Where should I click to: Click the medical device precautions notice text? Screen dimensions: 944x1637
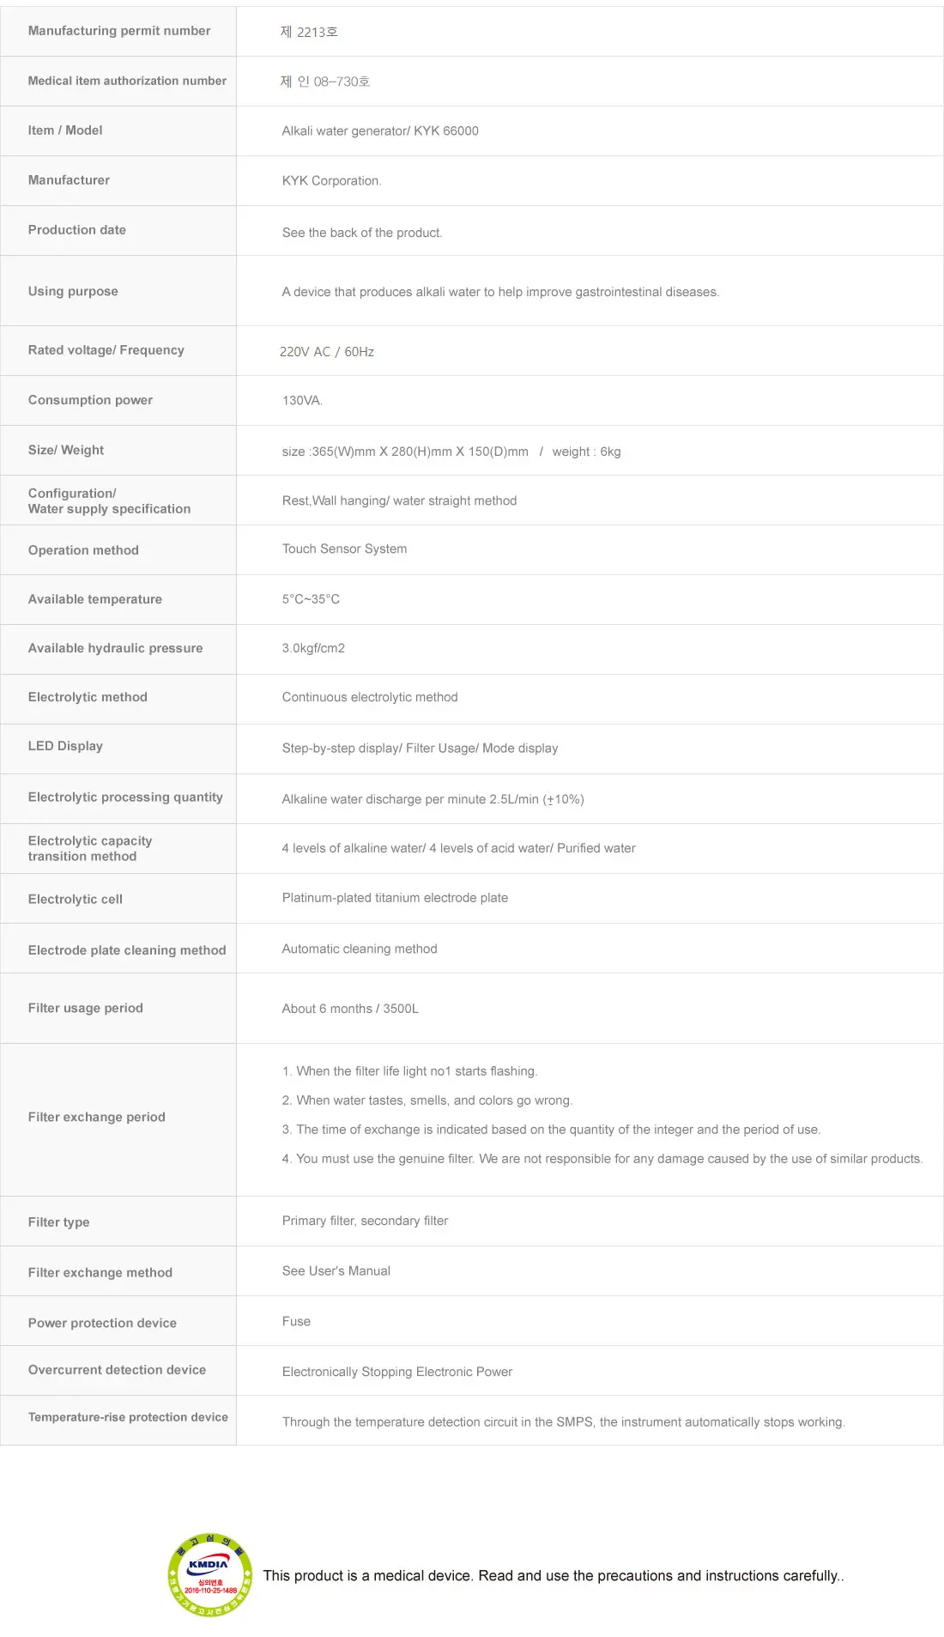554,1575
